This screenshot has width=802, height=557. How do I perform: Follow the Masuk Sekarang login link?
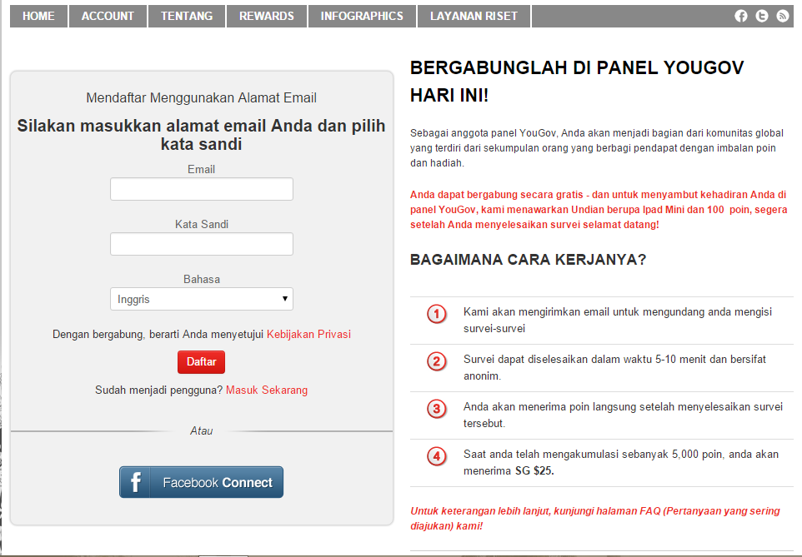point(267,390)
